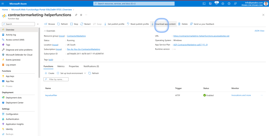Screen dimensions: 269x136
Task: Click edit link next to Tags
Action: [x=51, y=60]
